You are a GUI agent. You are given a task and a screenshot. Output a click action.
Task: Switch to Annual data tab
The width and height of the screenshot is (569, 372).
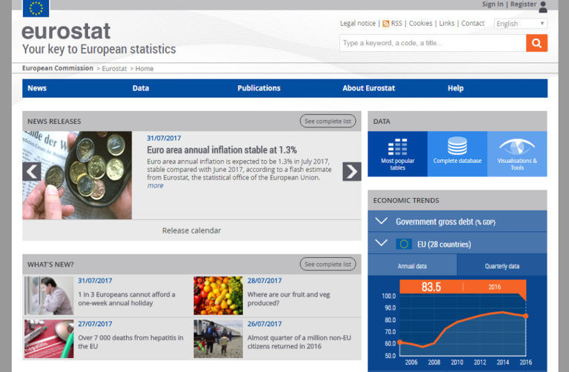tap(412, 266)
